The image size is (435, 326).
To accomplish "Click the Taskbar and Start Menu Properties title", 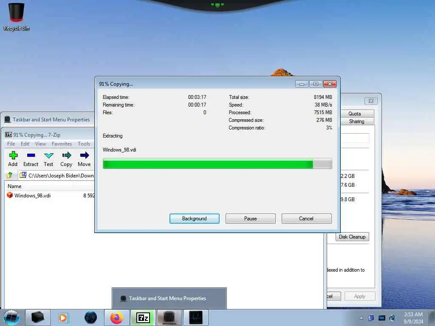I will pyautogui.click(x=51, y=119).
